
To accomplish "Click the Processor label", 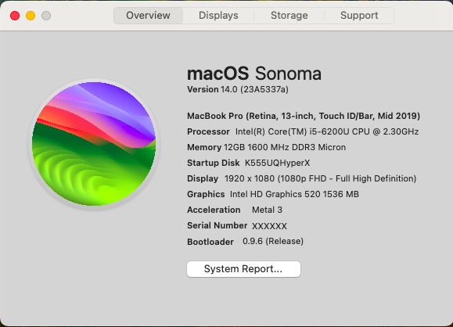I will click(x=208, y=131).
